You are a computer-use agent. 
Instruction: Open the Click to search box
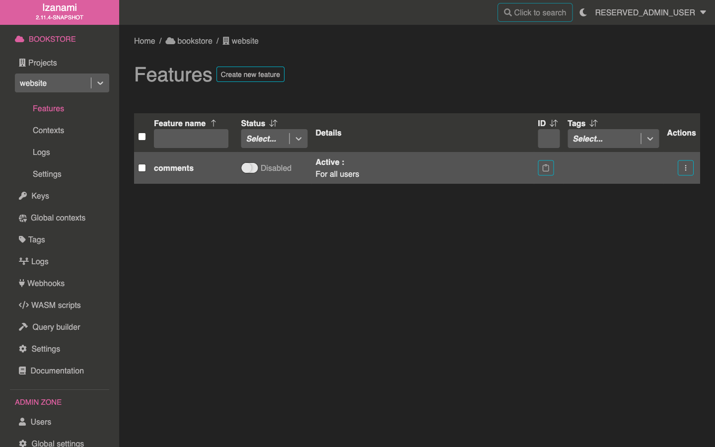point(535,12)
